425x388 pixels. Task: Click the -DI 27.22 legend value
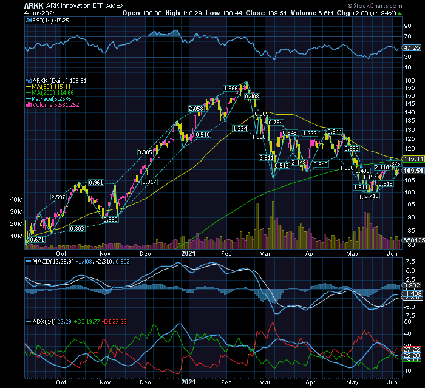114,322
